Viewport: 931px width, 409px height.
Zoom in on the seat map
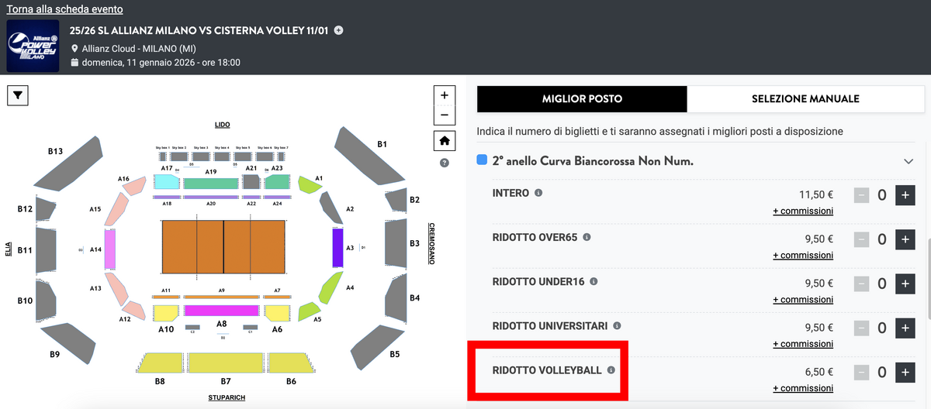444,95
